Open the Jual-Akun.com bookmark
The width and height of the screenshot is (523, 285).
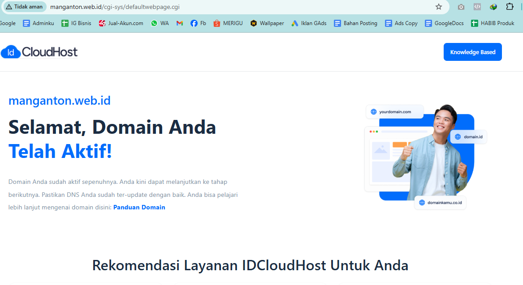pos(121,23)
